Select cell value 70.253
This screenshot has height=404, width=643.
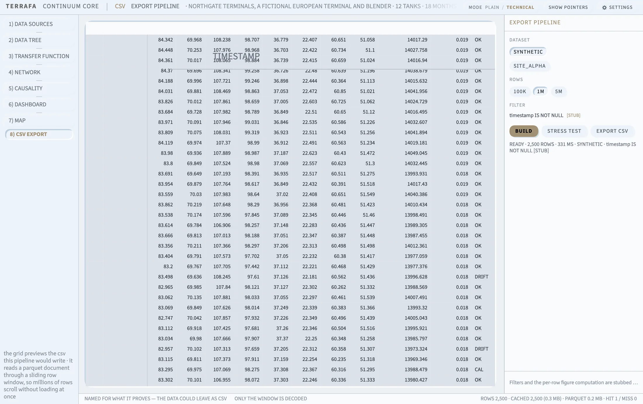click(x=194, y=50)
